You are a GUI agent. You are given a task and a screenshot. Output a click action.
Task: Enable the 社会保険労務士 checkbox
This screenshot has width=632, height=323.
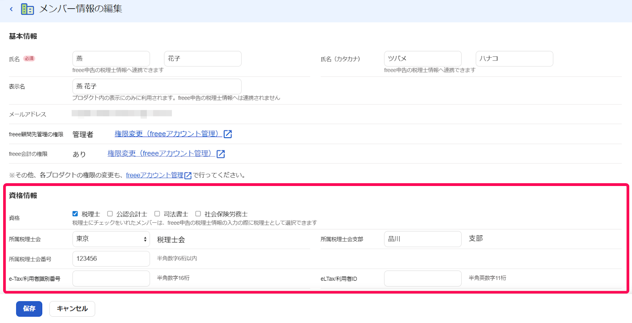(198, 214)
